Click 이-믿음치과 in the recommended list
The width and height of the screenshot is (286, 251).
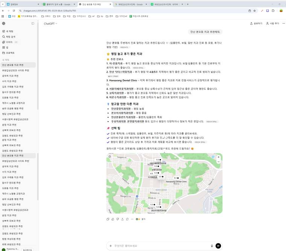pos(116,64)
